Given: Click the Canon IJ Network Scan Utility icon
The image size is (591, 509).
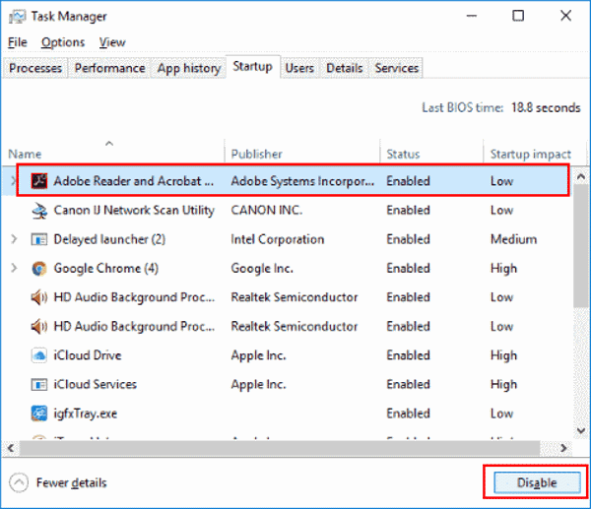Looking at the screenshot, I should (38, 211).
